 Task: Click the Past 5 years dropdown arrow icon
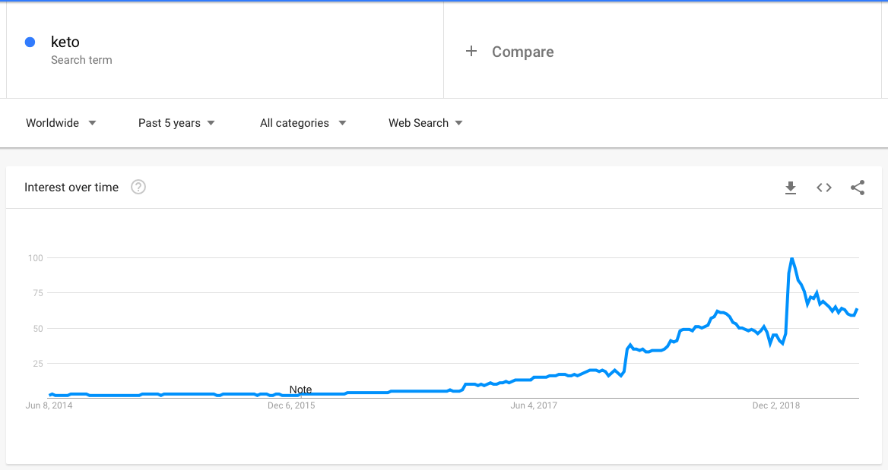tap(212, 122)
